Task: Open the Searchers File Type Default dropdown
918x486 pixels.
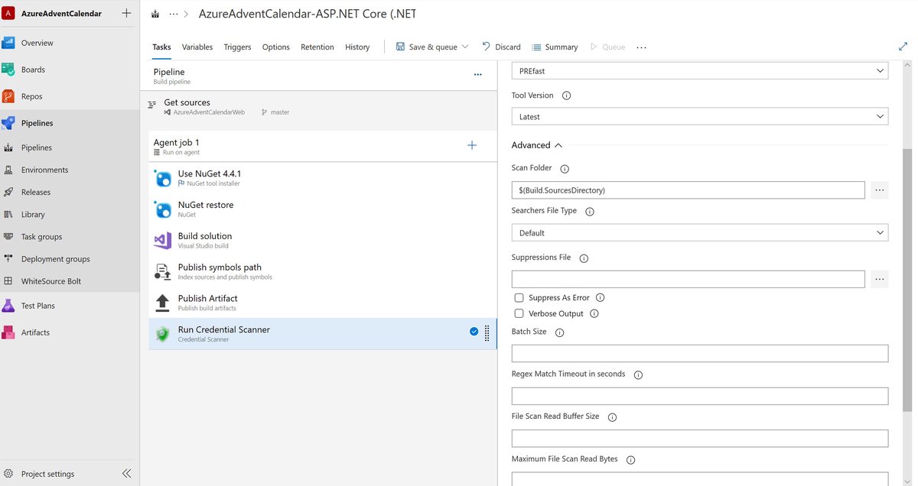Action: [x=700, y=232]
